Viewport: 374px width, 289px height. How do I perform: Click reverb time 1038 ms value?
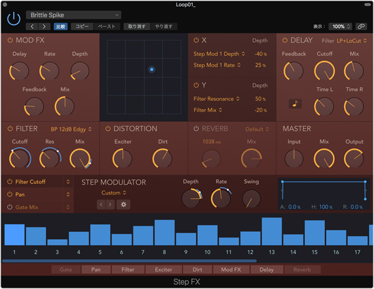coord(211,142)
